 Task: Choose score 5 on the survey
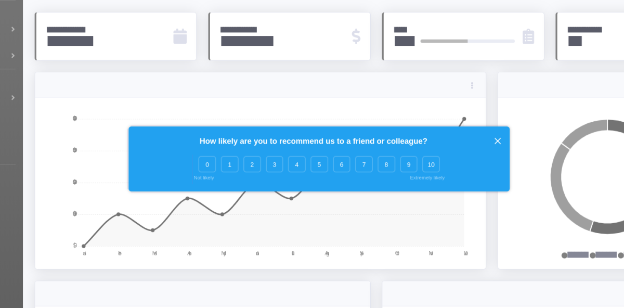pos(319,164)
